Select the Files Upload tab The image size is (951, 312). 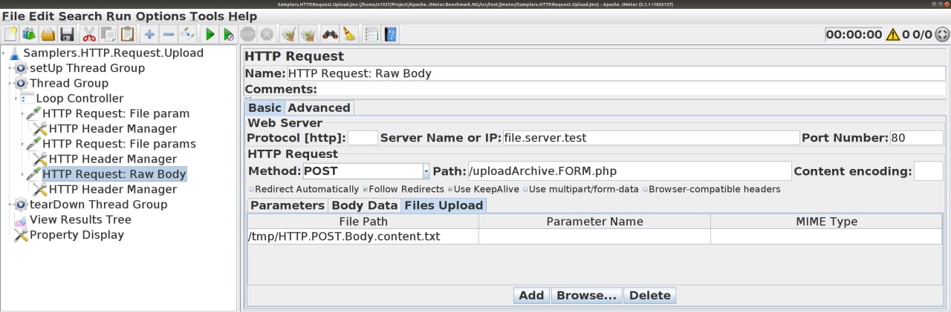(x=444, y=205)
